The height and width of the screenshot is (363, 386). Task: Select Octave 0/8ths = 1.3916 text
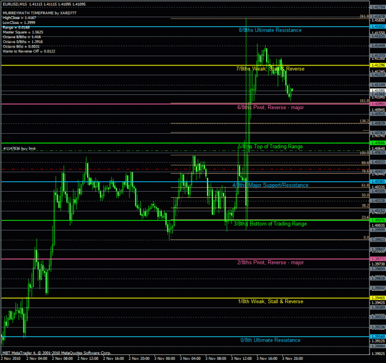tap(23, 42)
